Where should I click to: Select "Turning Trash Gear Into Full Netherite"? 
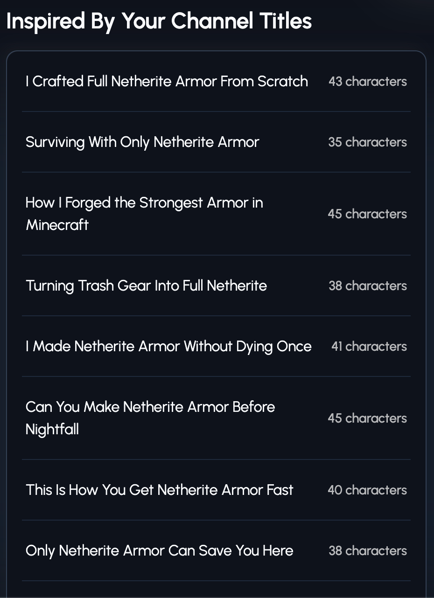pos(146,286)
